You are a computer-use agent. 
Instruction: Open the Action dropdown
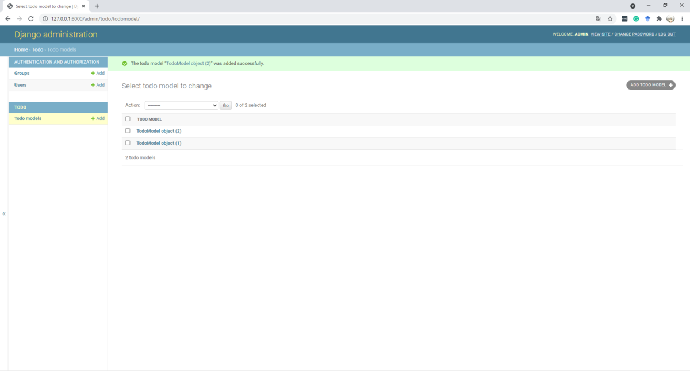click(x=181, y=105)
